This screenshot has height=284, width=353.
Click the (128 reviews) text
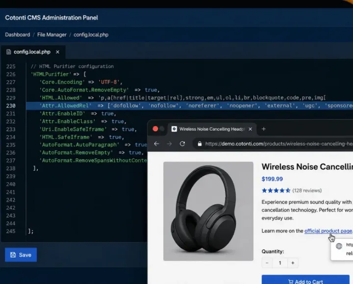click(x=307, y=190)
